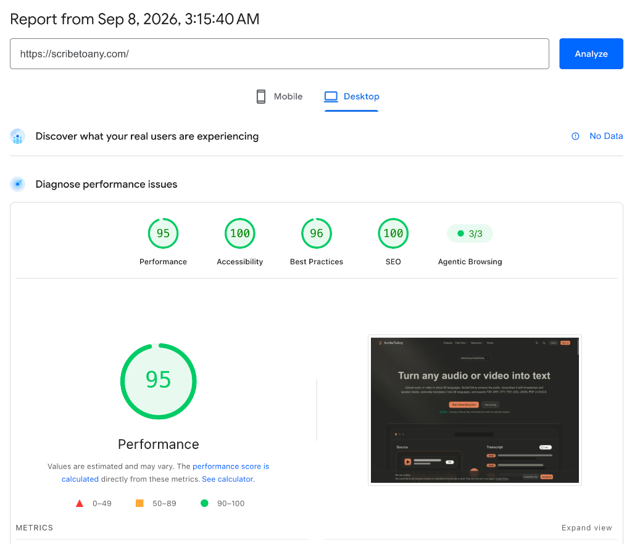Click the Diagnose performance issues radar icon
The height and width of the screenshot is (544, 632).
pos(18,184)
